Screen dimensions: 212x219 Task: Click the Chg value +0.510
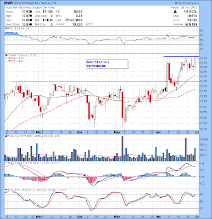pyautogui.click(x=192, y=16)
